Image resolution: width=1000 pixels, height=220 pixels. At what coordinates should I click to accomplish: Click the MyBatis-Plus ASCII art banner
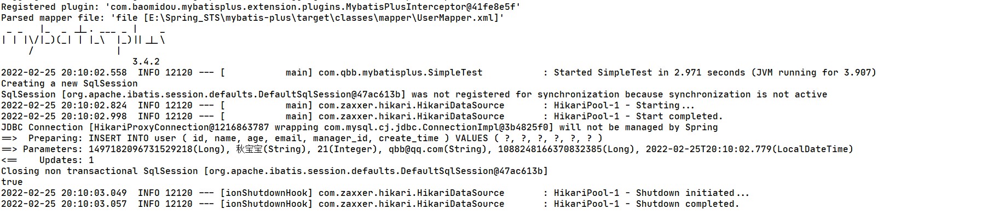coord(83,39)
